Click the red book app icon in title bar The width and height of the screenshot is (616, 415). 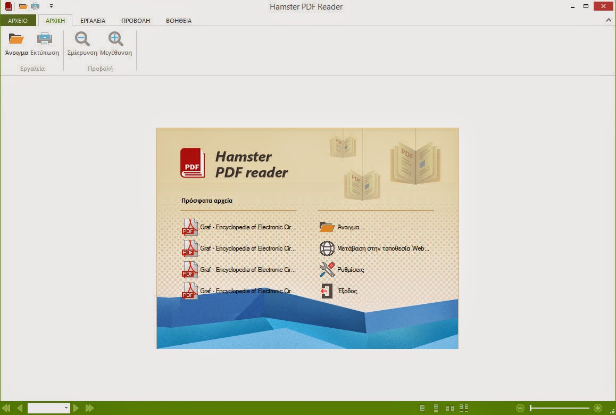[x=9, y=6]
